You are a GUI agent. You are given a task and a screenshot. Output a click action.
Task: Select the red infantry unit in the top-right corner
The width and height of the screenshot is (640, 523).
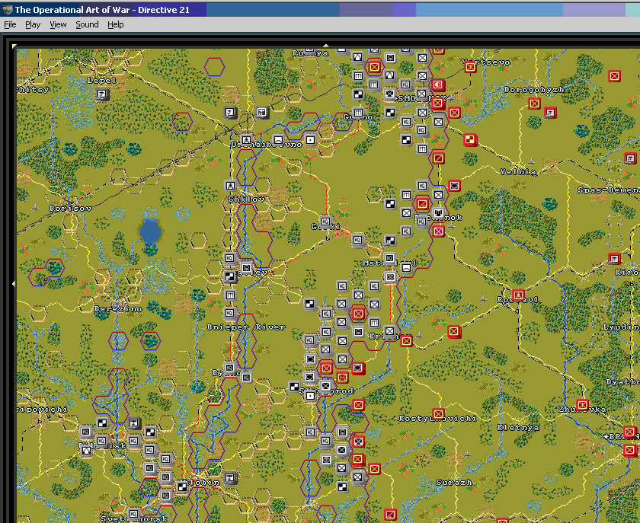point(614,76)
